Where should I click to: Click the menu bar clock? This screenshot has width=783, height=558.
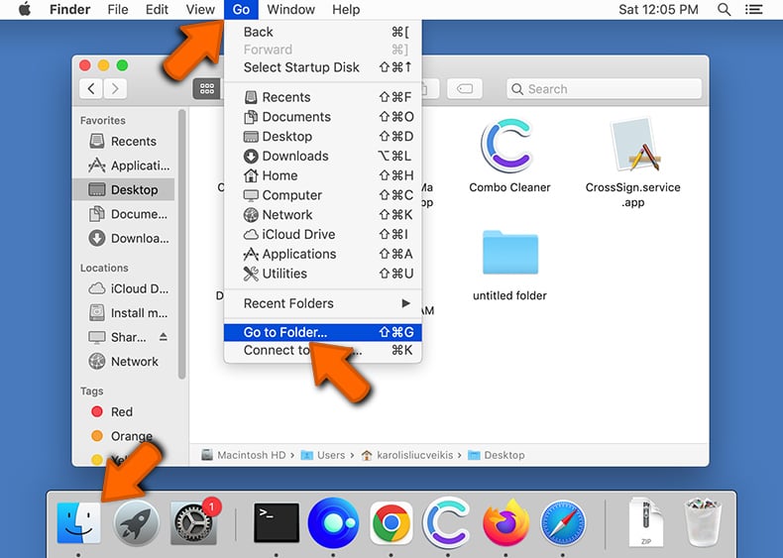(658, 10)
